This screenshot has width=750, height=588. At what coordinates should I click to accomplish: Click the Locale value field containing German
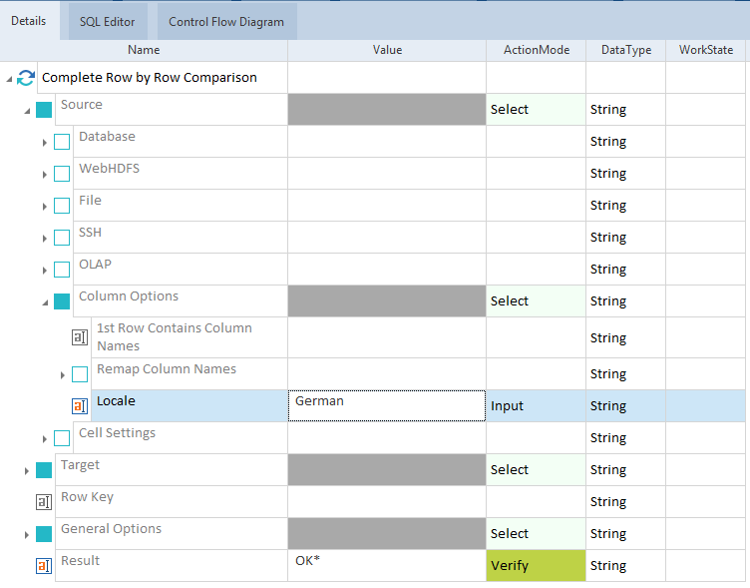click(387, 406)
